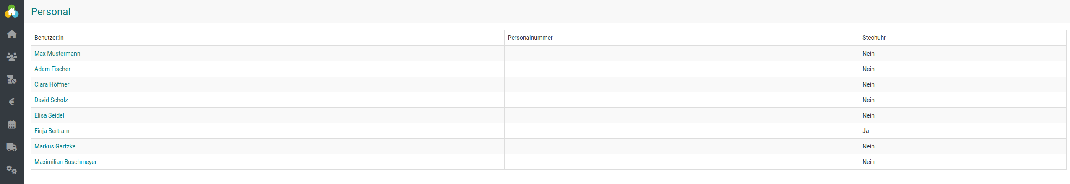This screenshot has width=1070, height=184.
Task: Open the calendar icon in sidebar
Action: point(12,124)
